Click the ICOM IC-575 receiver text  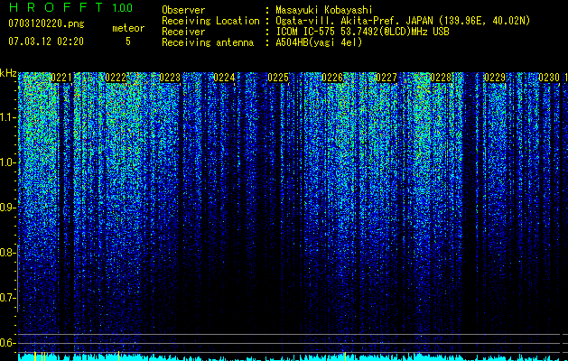tap(362, 32)
